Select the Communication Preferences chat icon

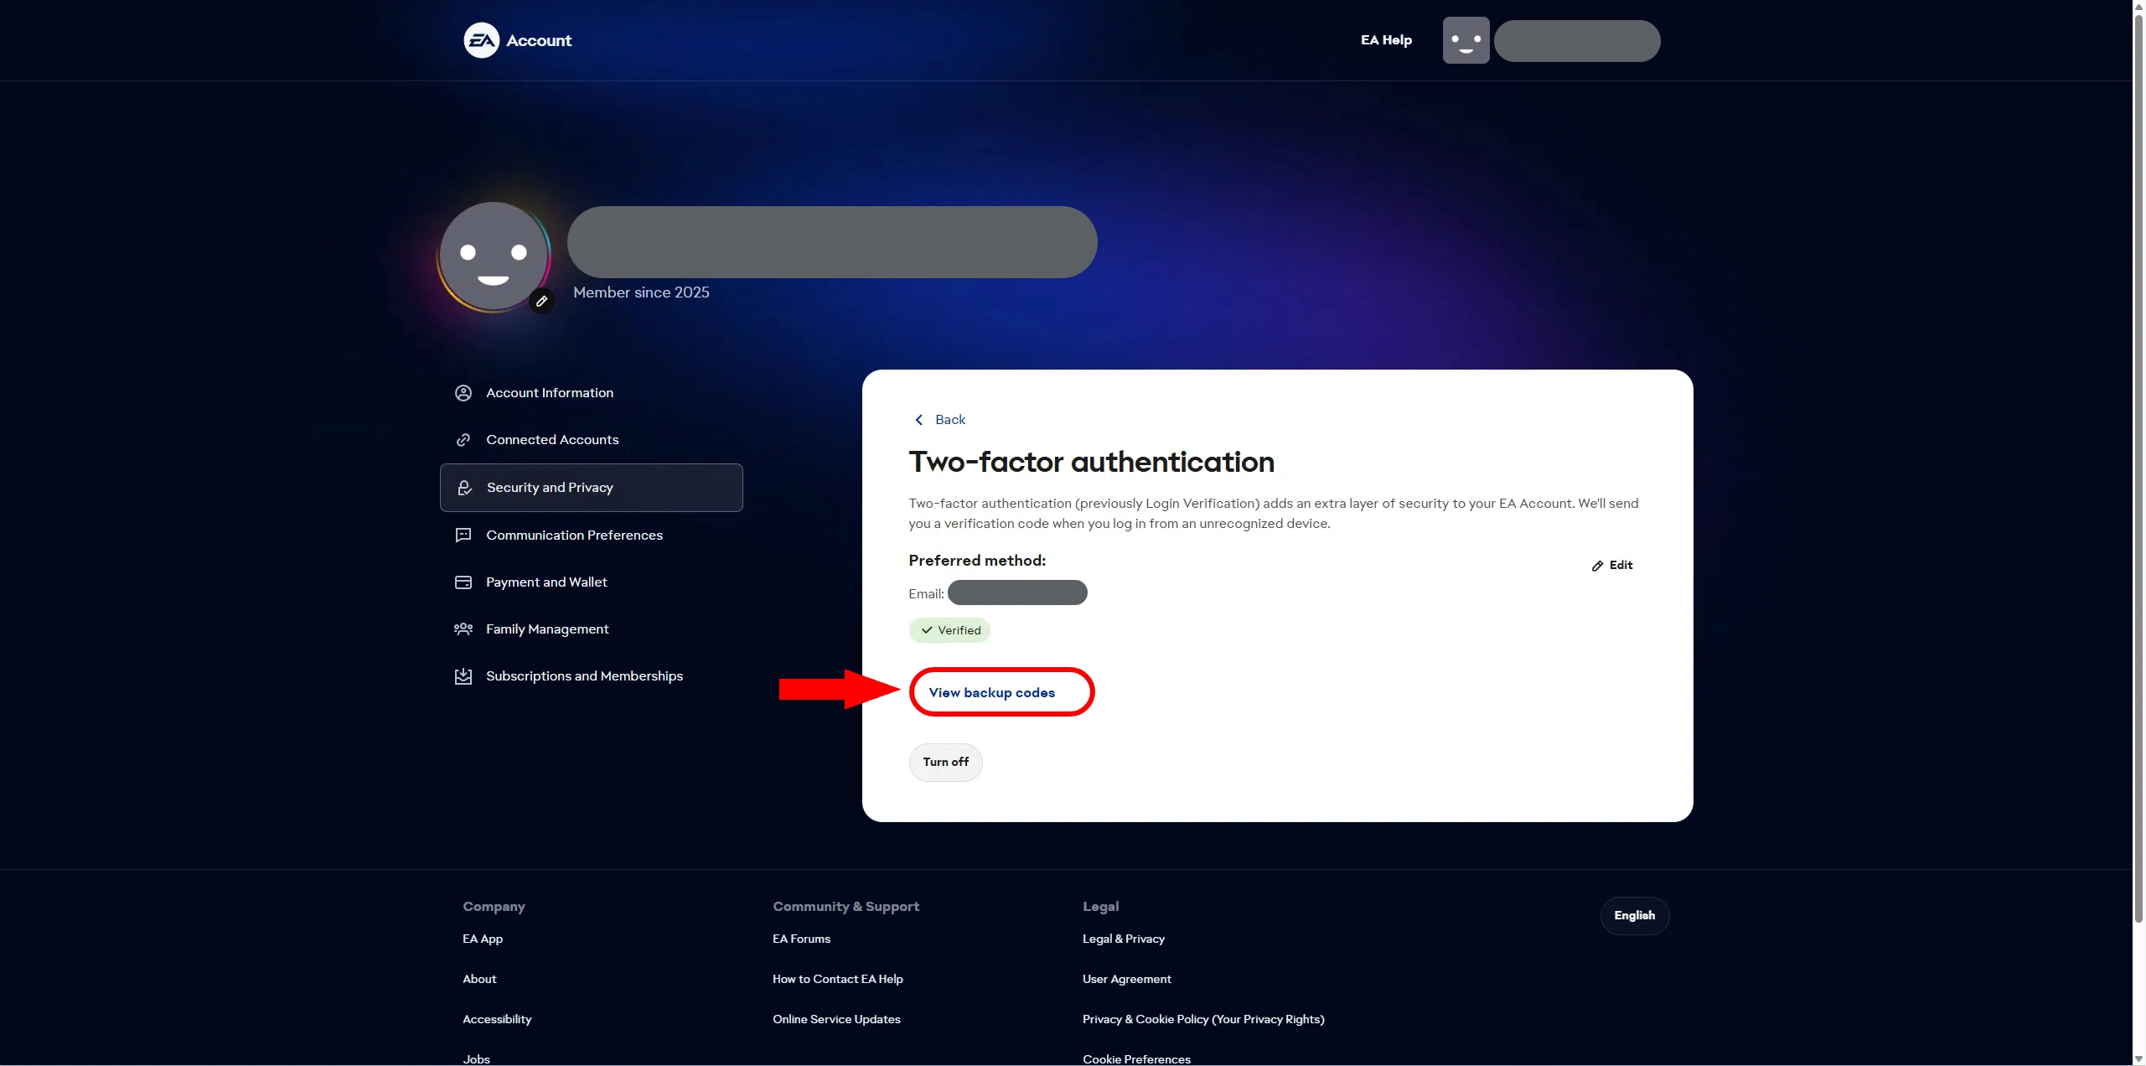click(x=463, y=535)
